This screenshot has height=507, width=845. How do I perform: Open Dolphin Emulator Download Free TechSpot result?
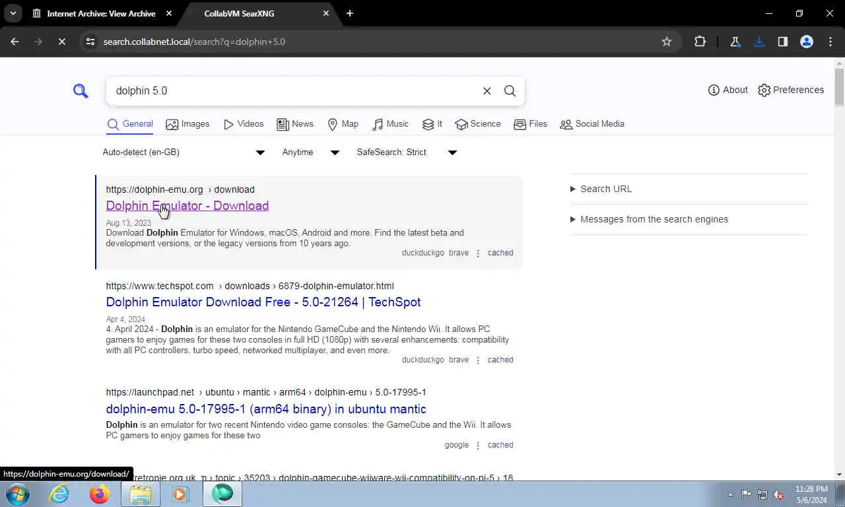(263, 302)
